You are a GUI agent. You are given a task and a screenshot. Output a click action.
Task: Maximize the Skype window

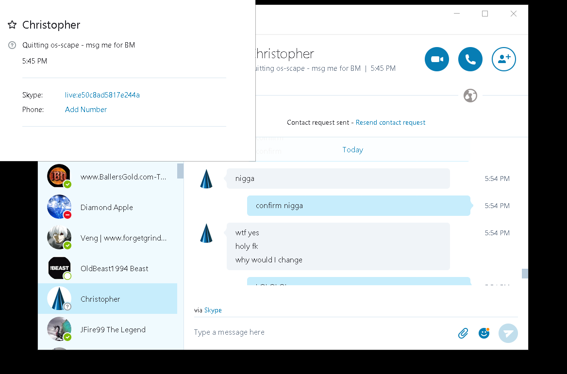pyautogui.click(x=485, y=14)
